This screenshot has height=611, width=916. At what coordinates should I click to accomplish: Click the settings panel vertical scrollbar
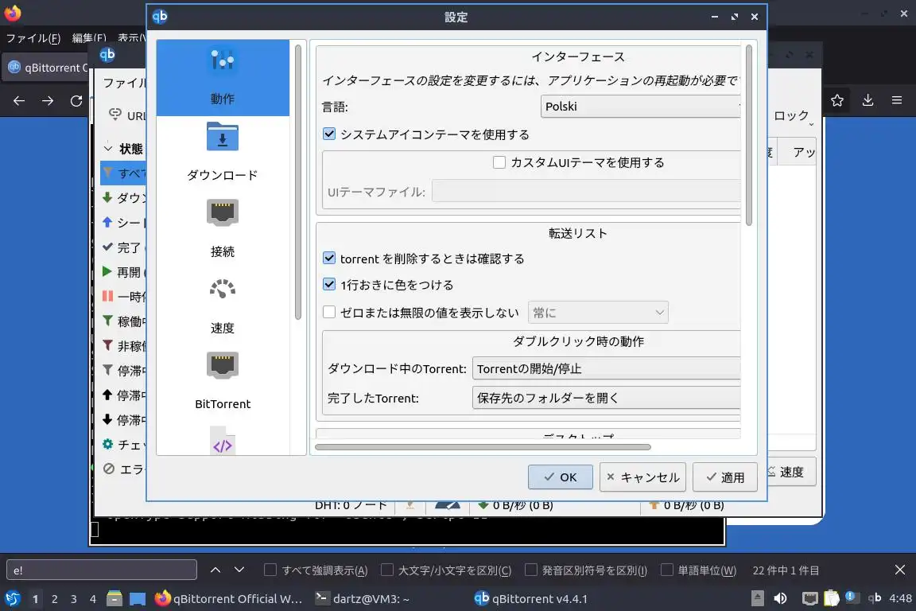coord(749,135)
